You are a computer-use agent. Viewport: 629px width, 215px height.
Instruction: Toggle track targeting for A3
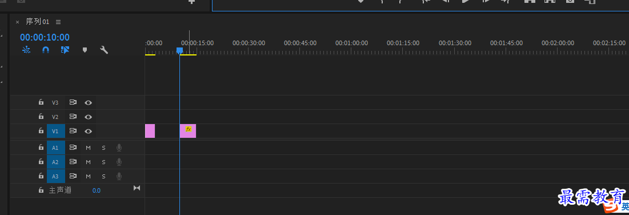[56, 176]
